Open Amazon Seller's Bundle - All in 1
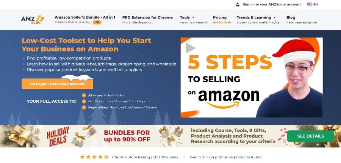Image resolution: width=341 pixels, height=163 pixels. tap(85, 17)
